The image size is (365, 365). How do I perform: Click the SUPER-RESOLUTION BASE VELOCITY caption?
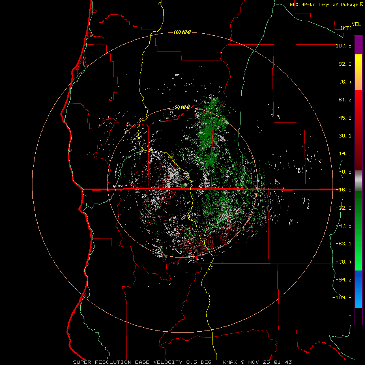click(128, 362)
